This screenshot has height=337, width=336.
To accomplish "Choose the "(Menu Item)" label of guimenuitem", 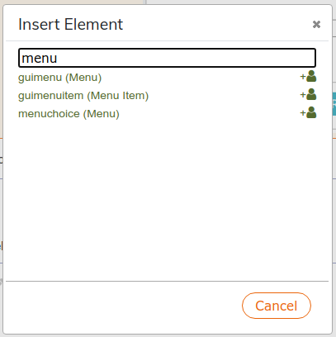I will tap(118, 96).
